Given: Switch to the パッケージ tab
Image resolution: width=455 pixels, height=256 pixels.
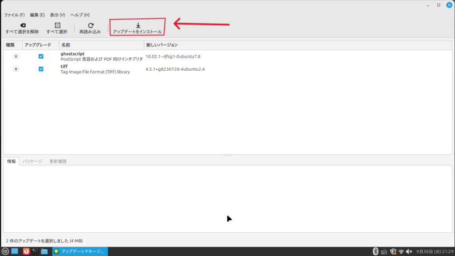Looking at the screenshot, I should [33, 161].
